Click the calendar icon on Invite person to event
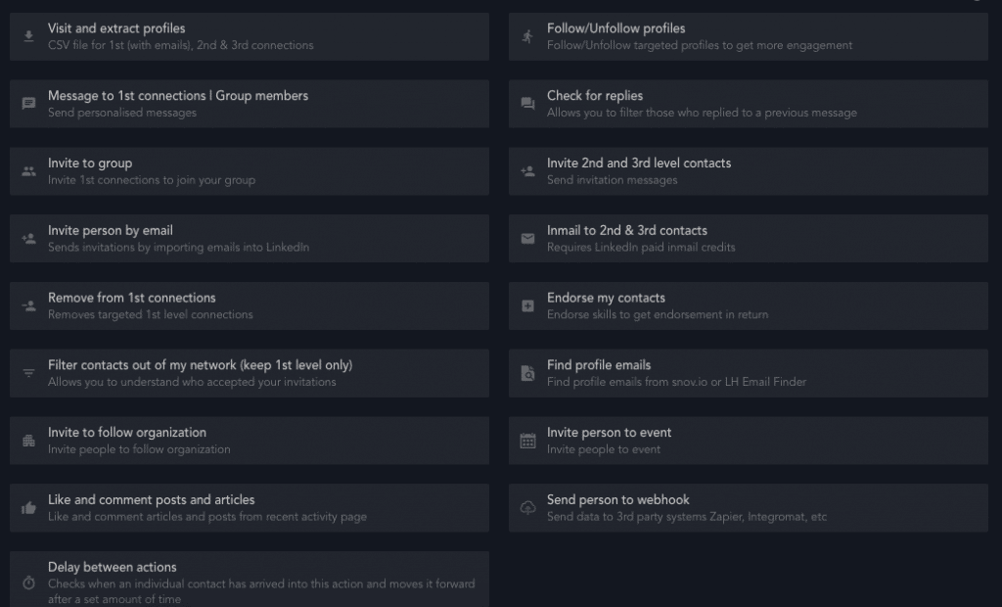 click(526, 440)
